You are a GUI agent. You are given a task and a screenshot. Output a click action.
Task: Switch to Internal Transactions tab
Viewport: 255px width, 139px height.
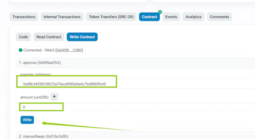point(62,17)
